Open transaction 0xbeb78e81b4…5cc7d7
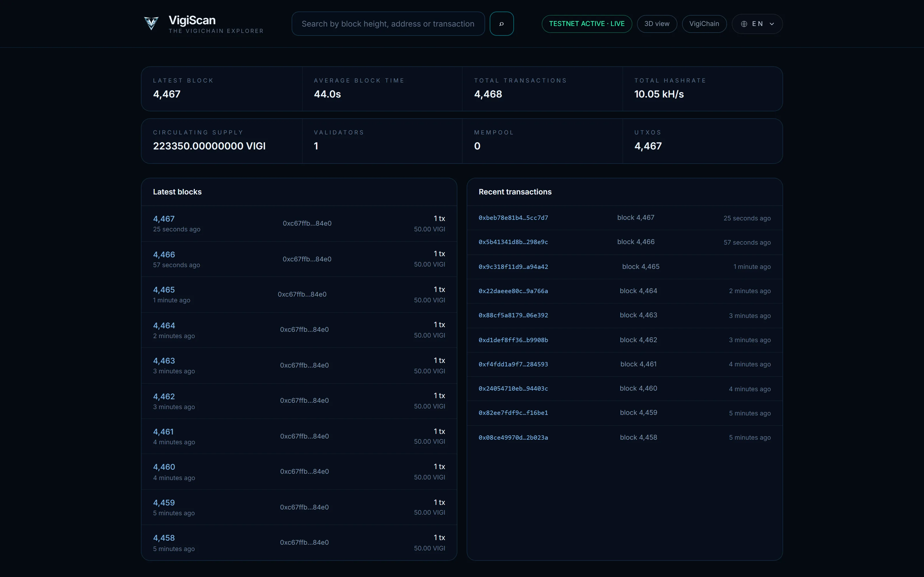Viewport: 924px width, 577px height. [x=513, y=218]
